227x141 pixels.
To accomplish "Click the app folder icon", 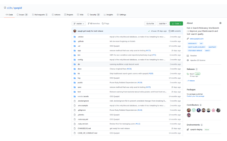I will [75, 50].
